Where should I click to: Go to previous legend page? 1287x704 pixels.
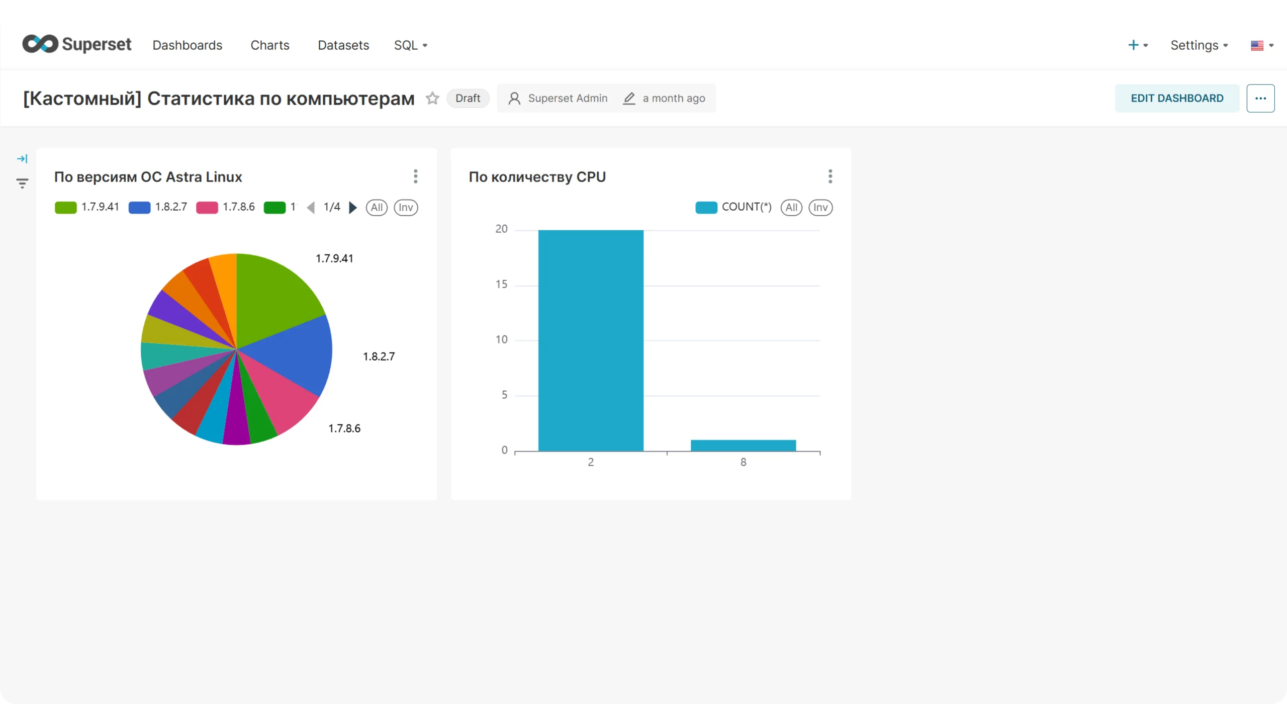(x=311, y=207)
